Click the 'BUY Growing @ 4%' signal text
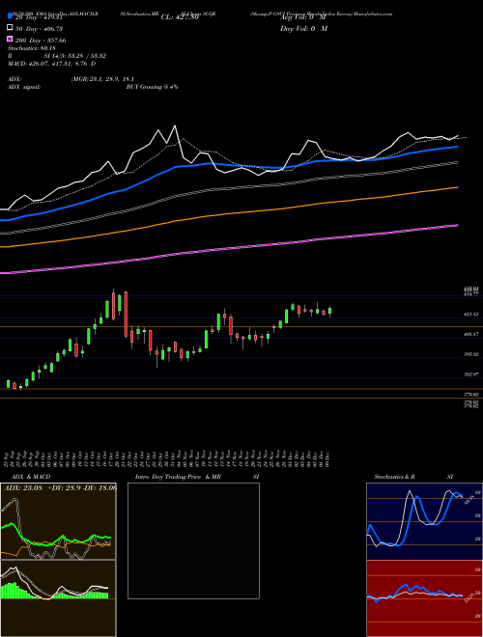 tap(152, 87)
